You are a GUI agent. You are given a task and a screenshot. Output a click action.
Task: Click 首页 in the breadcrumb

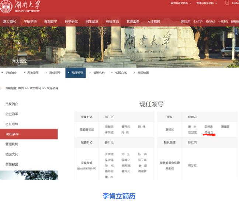point(21,88)
